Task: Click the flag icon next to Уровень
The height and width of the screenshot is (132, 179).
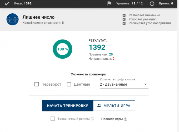Action: pyautogui.click(x=110, y=4)
